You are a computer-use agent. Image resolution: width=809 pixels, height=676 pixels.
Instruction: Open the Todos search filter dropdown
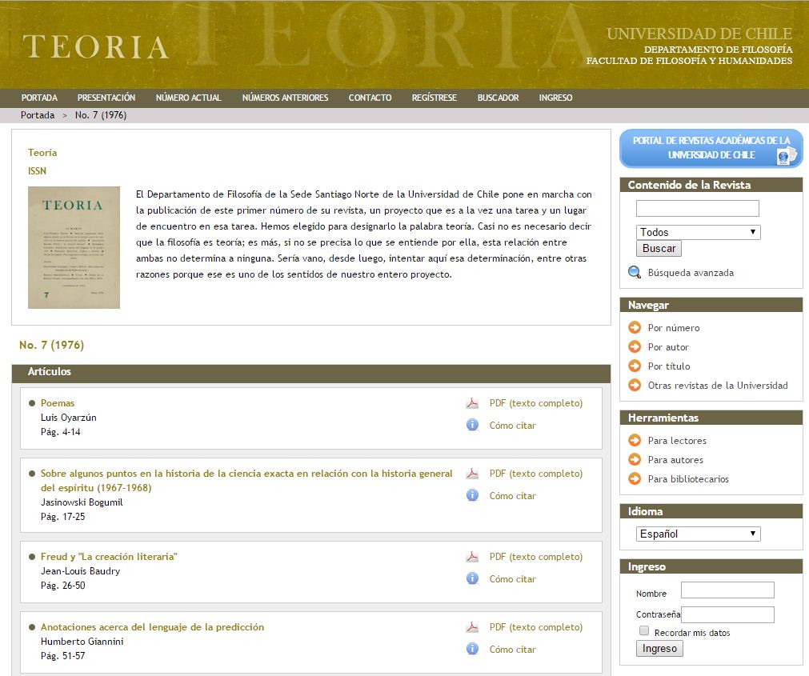click(697, 231)
